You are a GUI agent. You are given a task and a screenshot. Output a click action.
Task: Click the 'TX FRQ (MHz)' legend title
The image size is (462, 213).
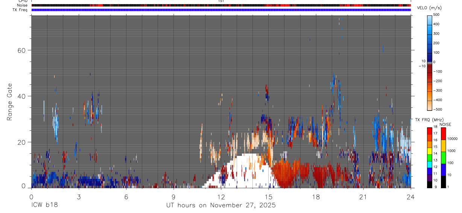click(430, 120)
